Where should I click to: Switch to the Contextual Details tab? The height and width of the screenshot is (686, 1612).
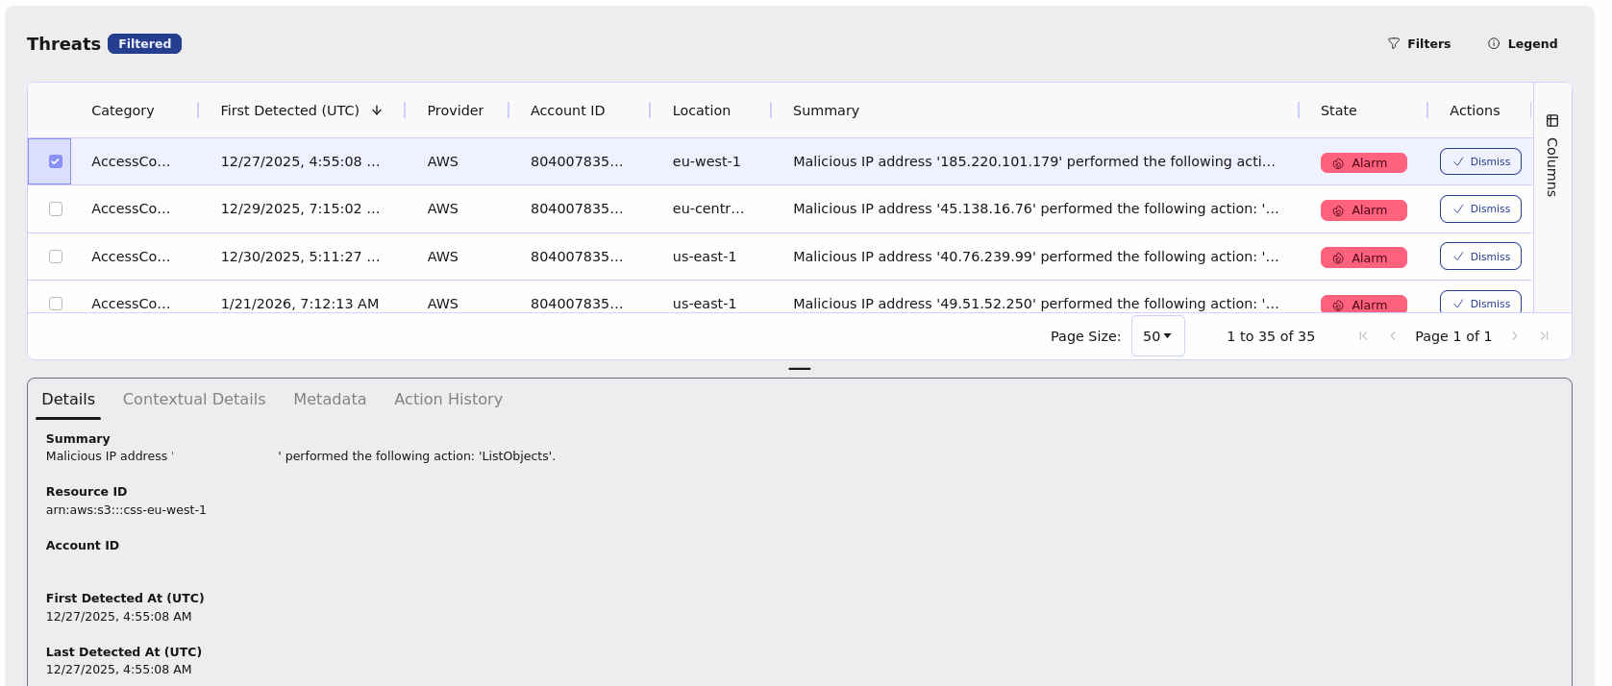(194, 400)
